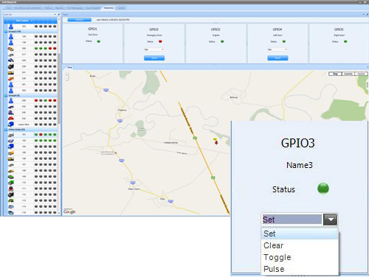Image resolution: width=369 pixels, height=277 pixels.
Task: Select the vehicle icon of unit 101
Action: coord(11,135)
